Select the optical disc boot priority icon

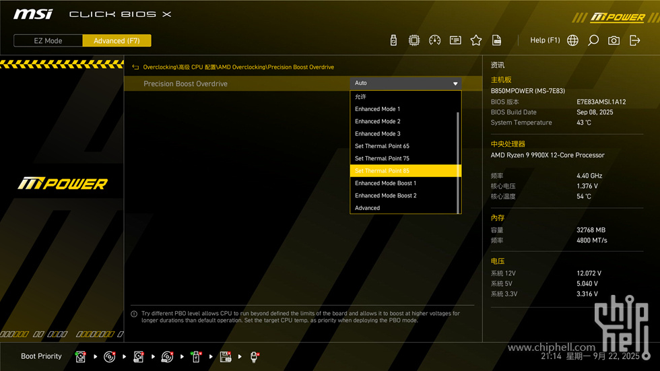click(109, 357)
